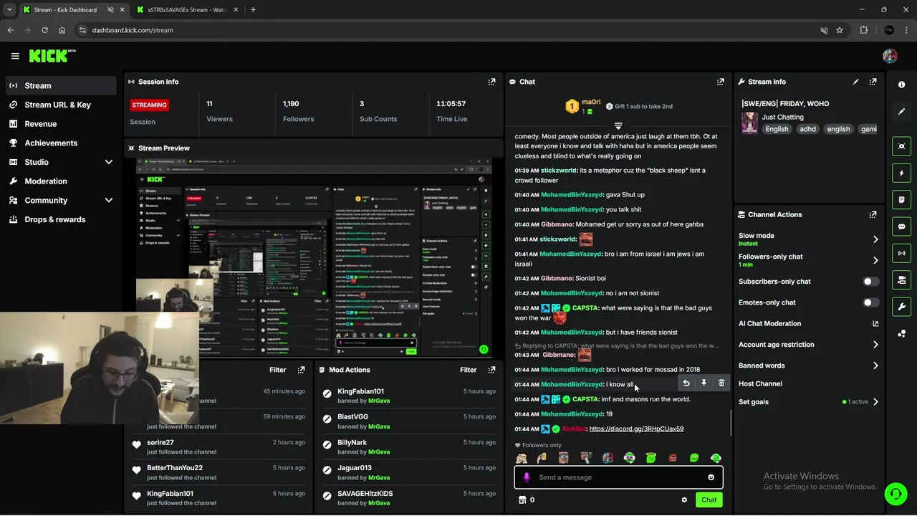Viewport: 917px width, 516px height.
Task: Click the Just Chatting category thumbnail
Action: [750, 123]
